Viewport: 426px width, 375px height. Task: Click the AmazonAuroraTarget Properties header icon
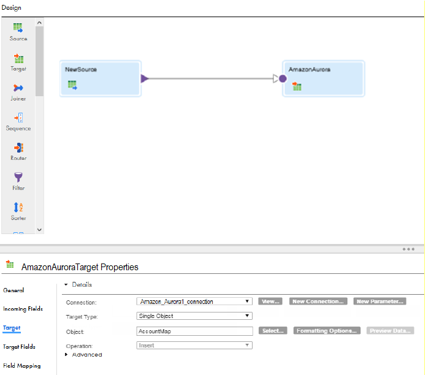[x=10, y=264]
